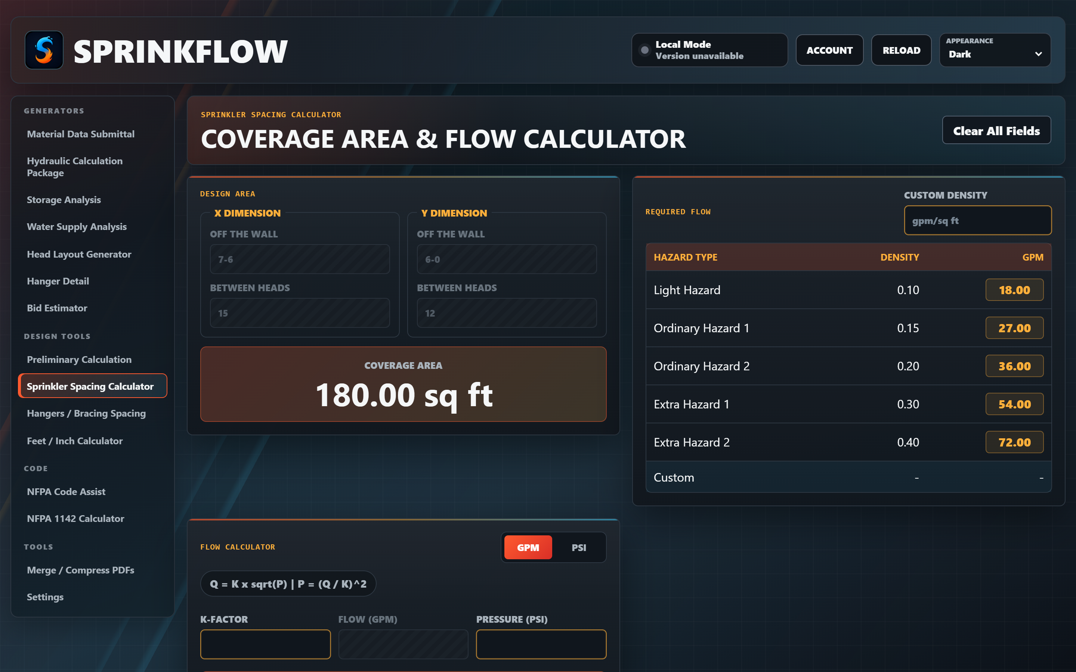This screenshot has width=1076, height=672.
Task: Click the GPM column header
Action: click(x=1032, y=257)
